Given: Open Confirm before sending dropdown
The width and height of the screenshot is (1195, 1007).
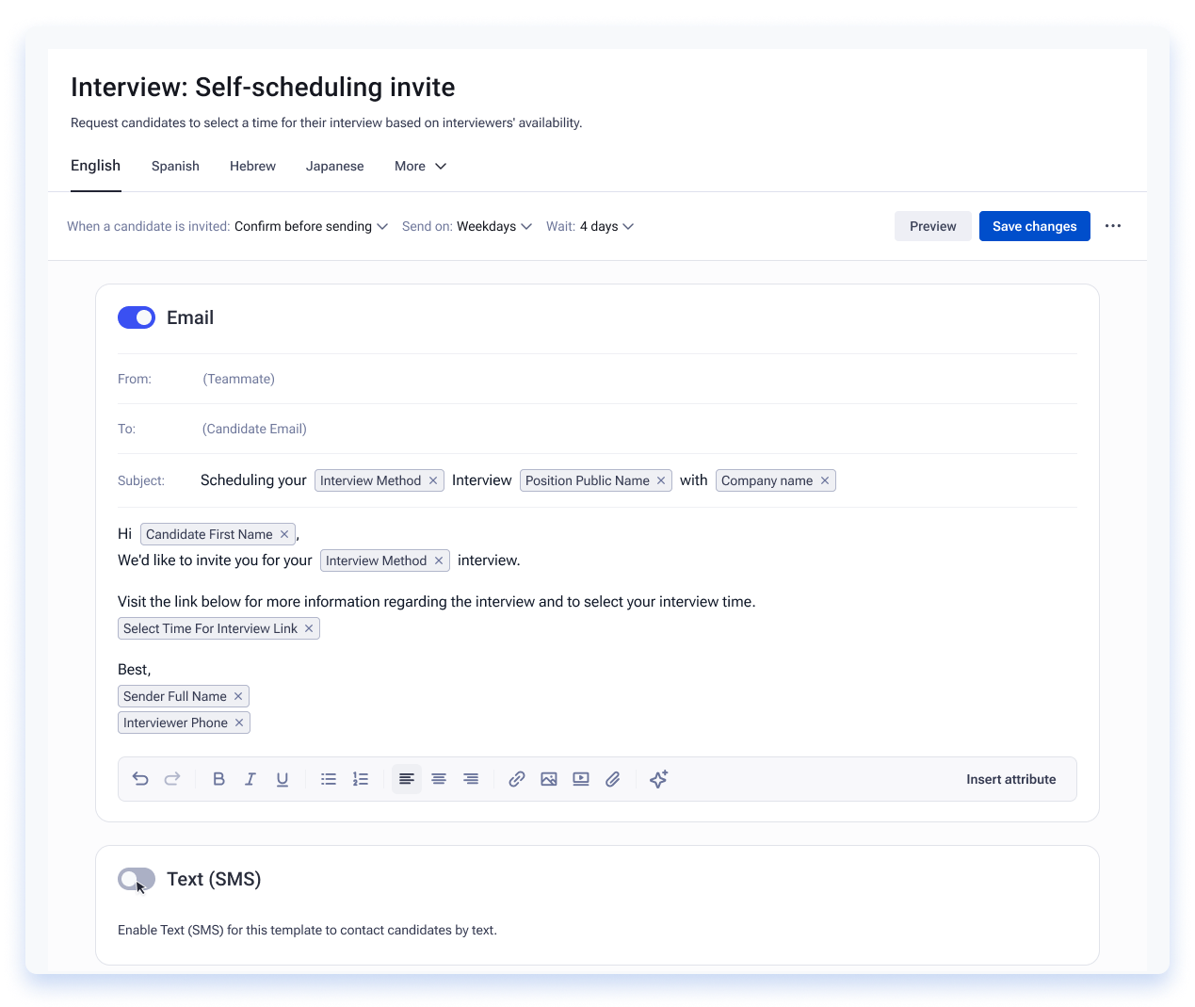Looking at the screenshot, I should (x=311, y=226).
